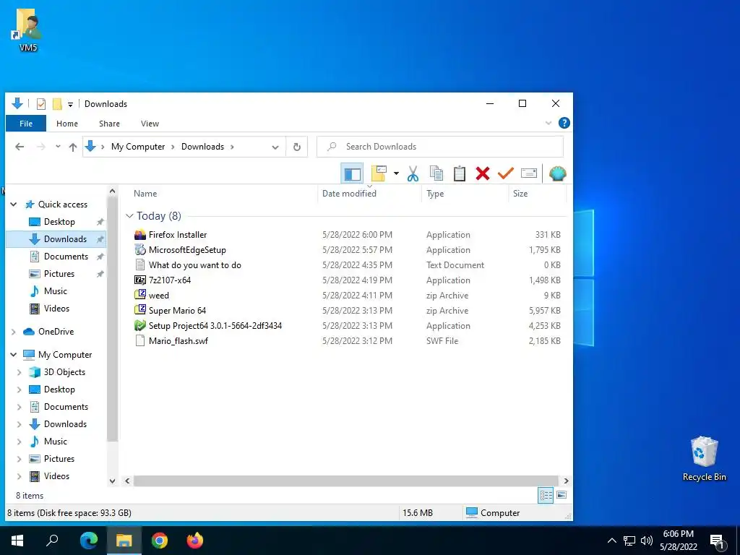
Task: Go up one folder level
Action: (73, 147)
